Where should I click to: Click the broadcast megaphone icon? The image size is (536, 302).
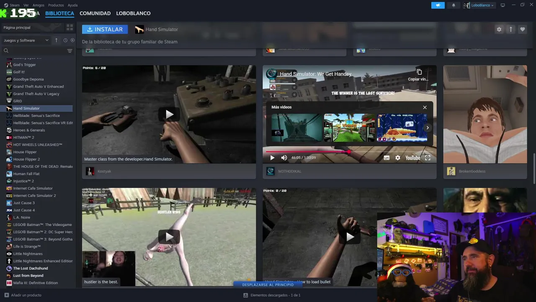[438, 5]
